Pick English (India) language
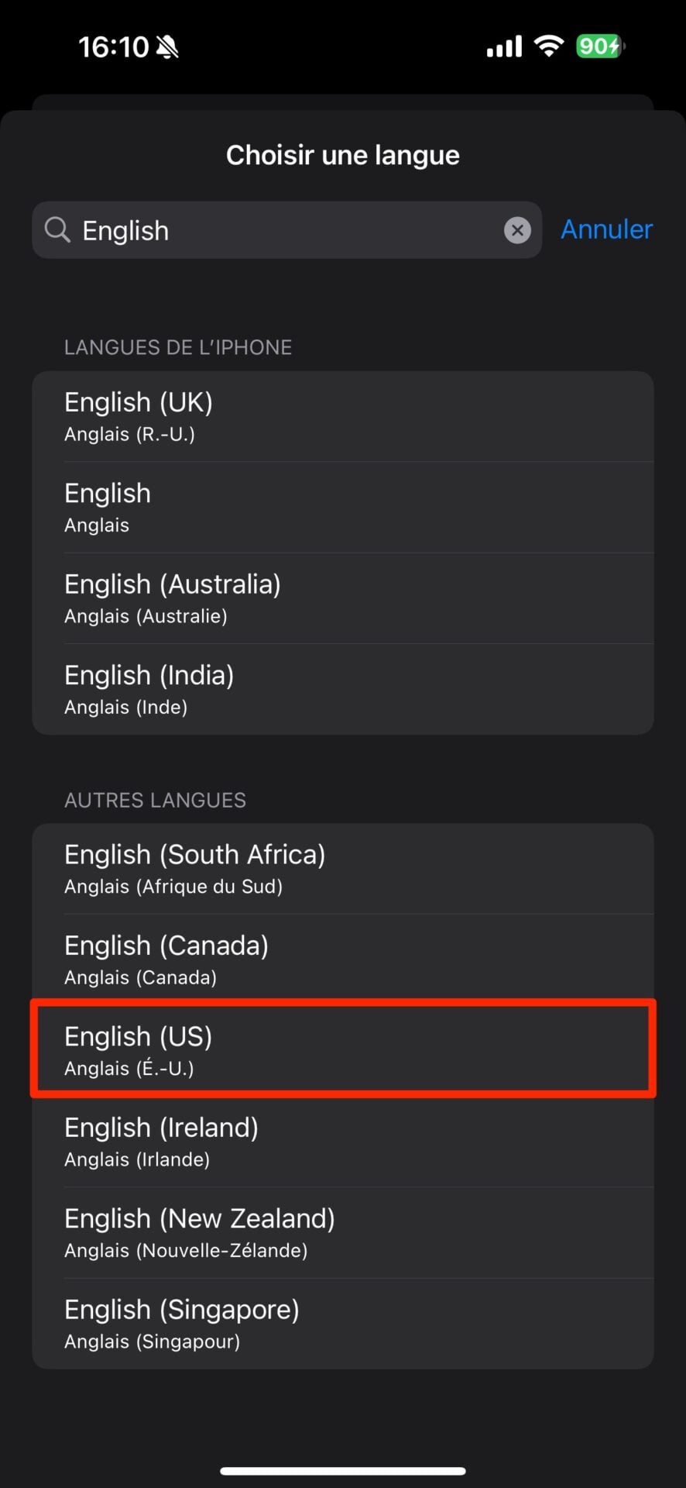The image size is (686, 1488). pyautogui.click(x=343, y=689)
